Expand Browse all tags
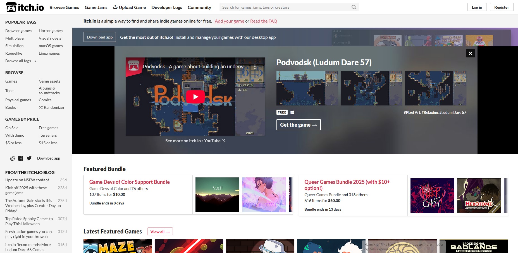518x253 pixels. tap(21, 61)
